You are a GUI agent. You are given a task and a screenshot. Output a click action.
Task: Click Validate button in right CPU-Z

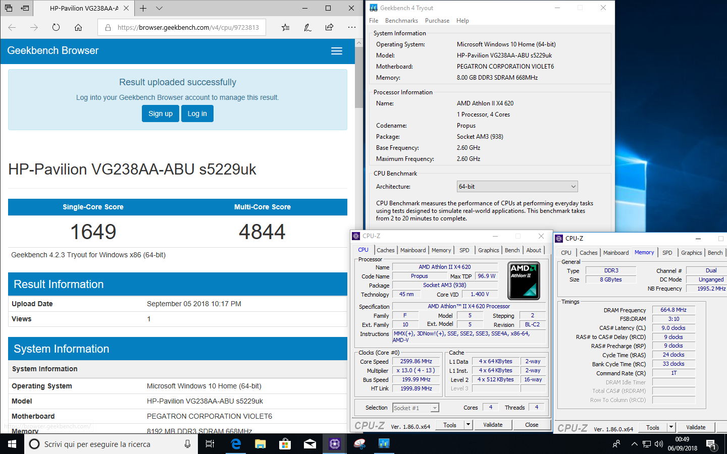click(696, 428)
